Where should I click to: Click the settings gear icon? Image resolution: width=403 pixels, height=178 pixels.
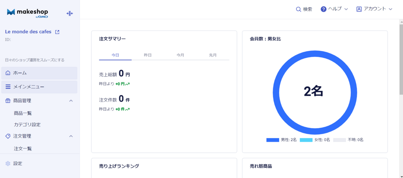[8, 163]
